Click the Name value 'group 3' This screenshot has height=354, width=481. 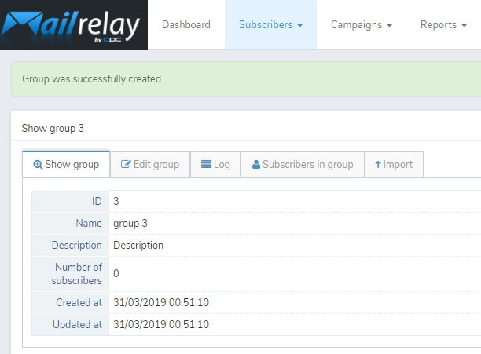click(130, 224)
